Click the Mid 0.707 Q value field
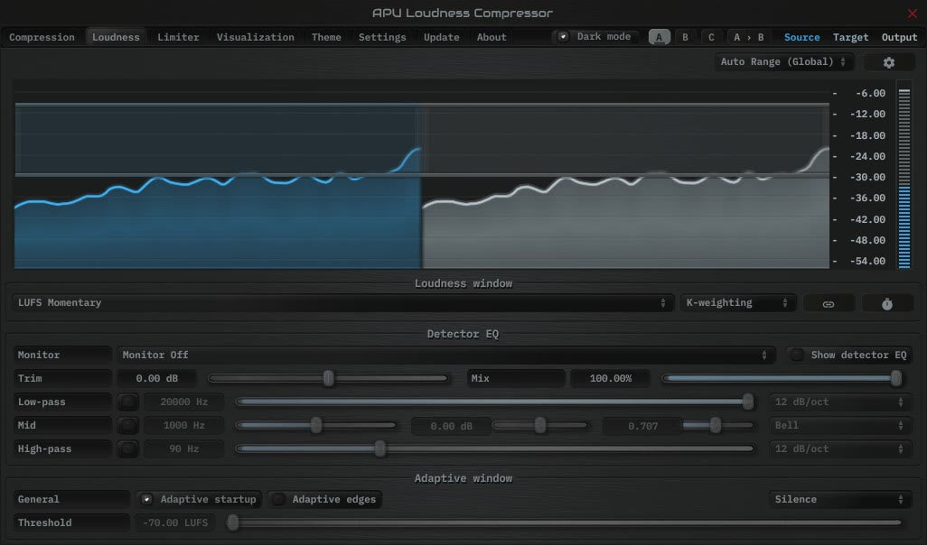927x545 pixels. coord(642,426)
